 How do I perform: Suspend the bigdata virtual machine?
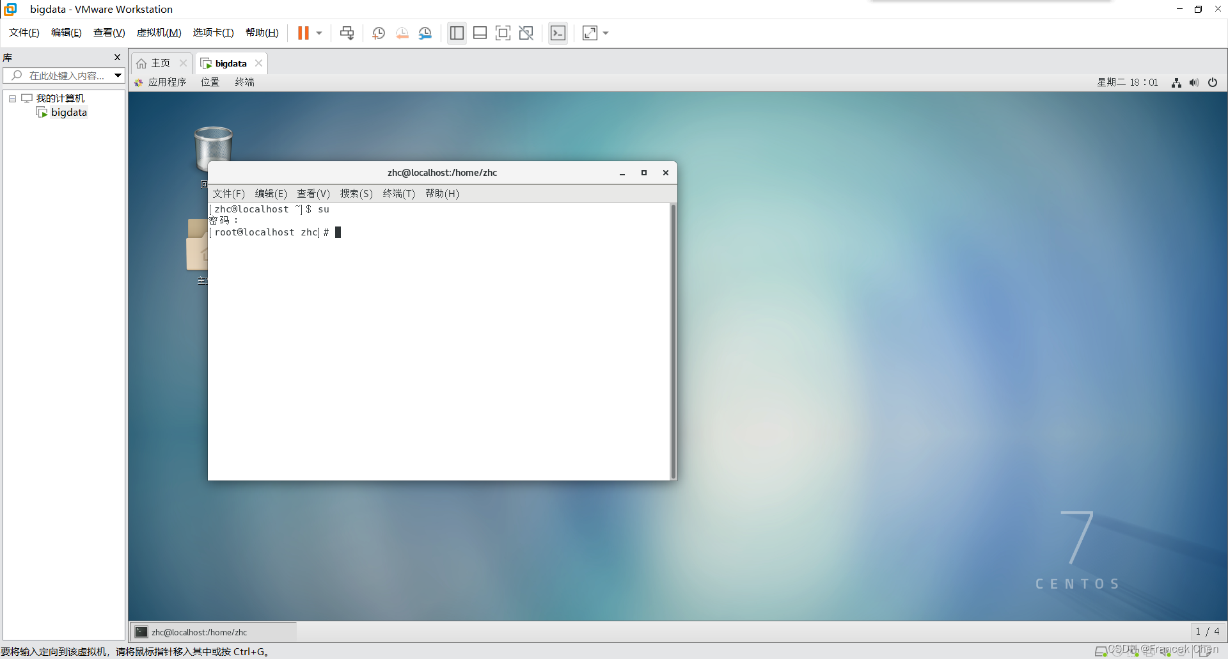click(x=304, y=33)
